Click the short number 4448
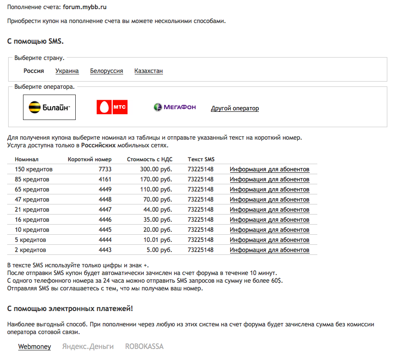Viewport: 395px width, 360px height. click(105, 200)
